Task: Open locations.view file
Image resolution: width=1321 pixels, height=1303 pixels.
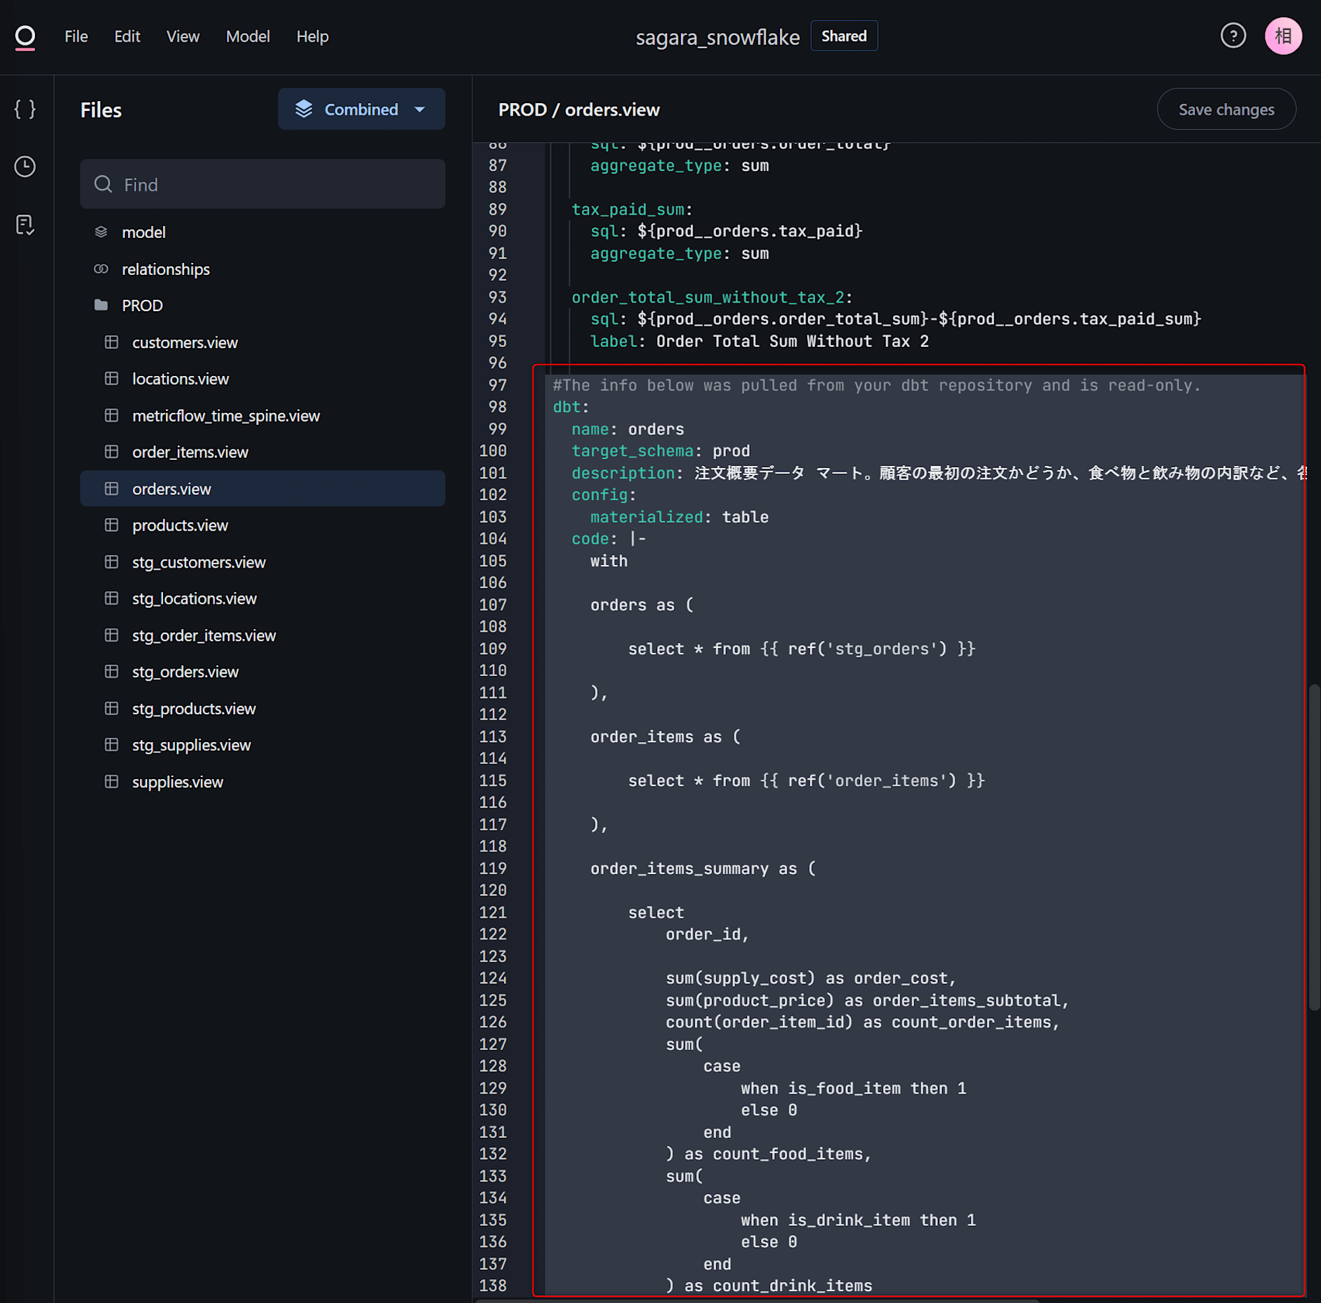Action: 263,378
